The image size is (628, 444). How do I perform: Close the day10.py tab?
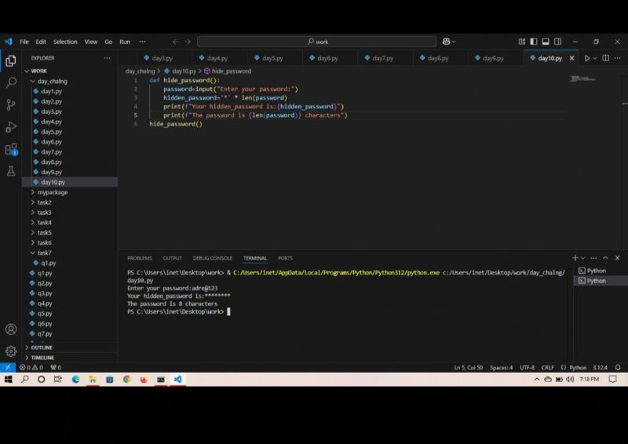572,58
